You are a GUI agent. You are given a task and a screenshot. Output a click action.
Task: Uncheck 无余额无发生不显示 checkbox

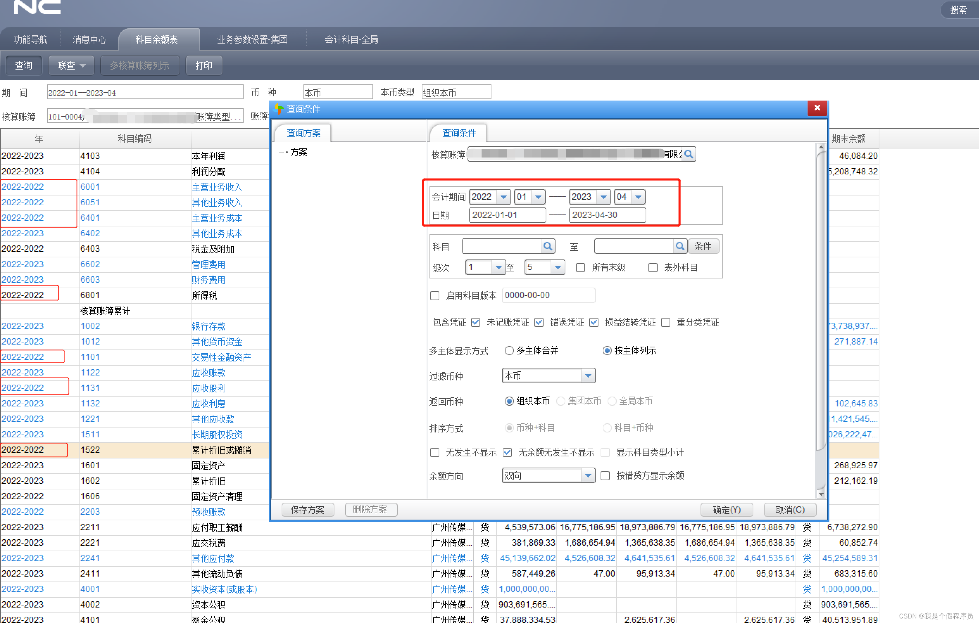click(507, 452)
